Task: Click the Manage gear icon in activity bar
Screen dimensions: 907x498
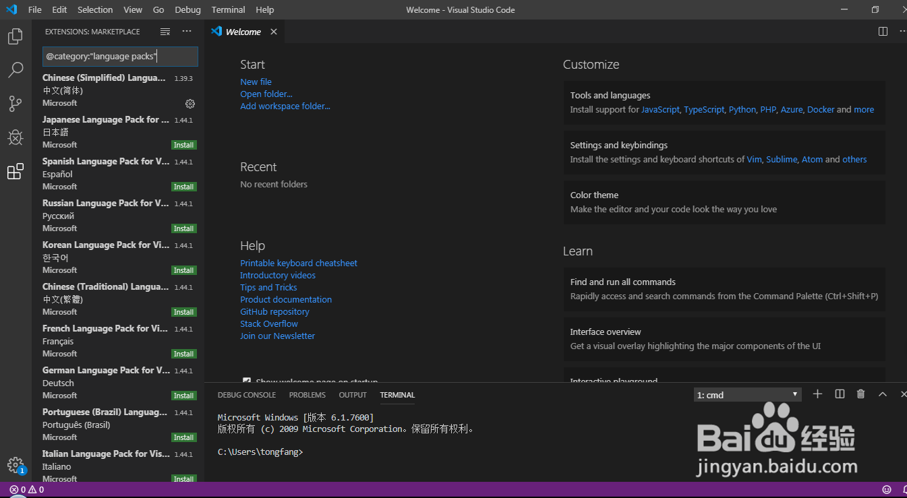Action: [x=15, y=464]
